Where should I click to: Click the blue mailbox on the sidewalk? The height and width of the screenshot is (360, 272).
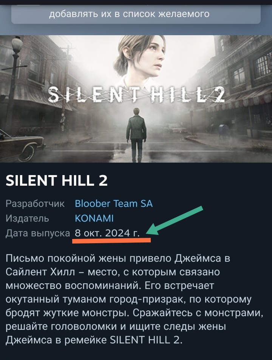point(223,131)
